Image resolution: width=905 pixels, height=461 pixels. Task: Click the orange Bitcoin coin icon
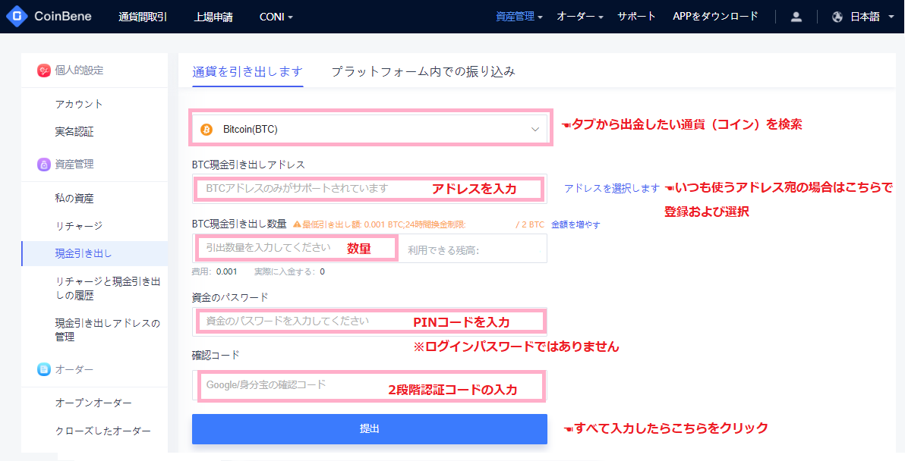click(x=207, y=130)
